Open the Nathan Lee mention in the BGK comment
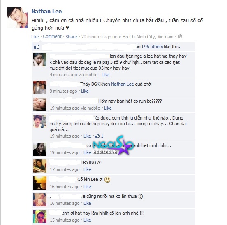Screen dimensions: 227x225 [x=122, y=84]
